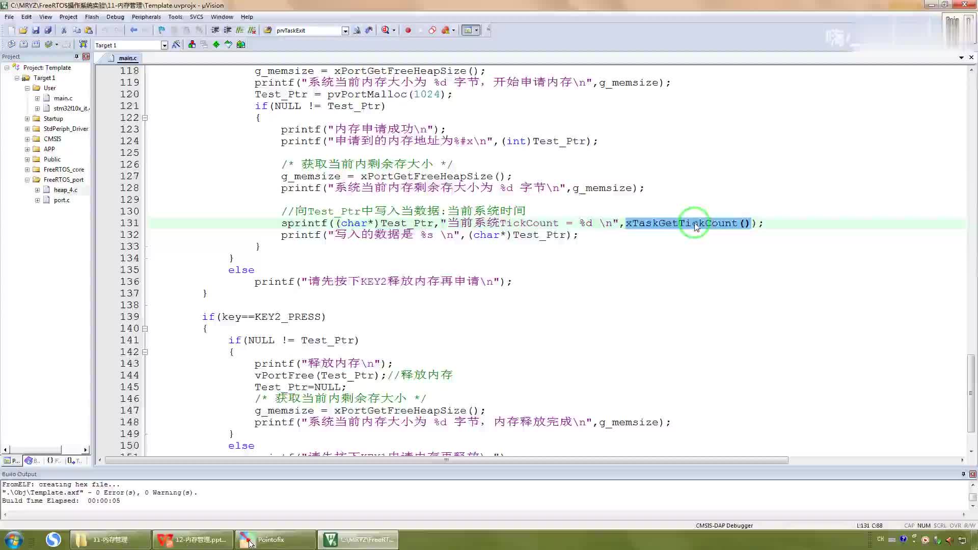Collapse code block at line 140

[145, 328]
